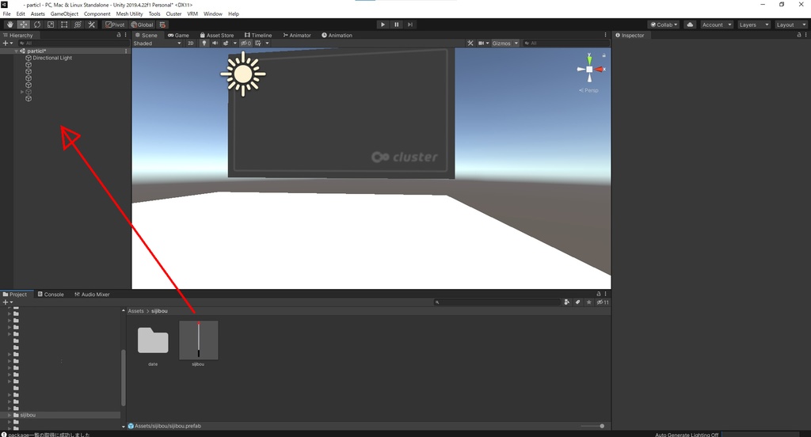Open favorites star icon in Project
Image resolution: width=811 pixels, height=437 pixels.
pos(588,302)
